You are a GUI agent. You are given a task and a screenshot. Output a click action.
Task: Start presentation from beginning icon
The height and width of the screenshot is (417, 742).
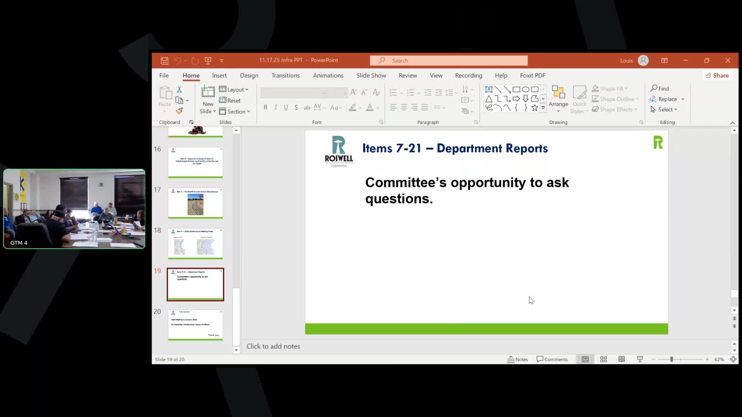[208, 61]
